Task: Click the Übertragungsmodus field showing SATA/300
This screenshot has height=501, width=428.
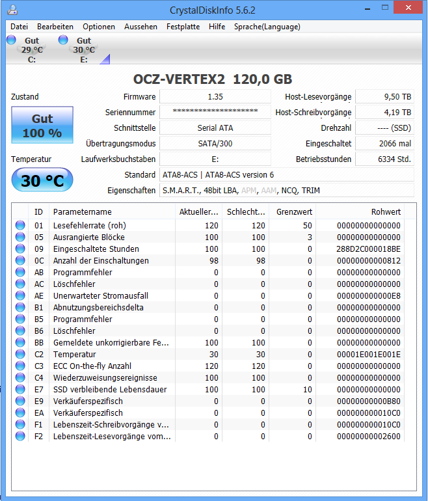Action: coord(215,143)
